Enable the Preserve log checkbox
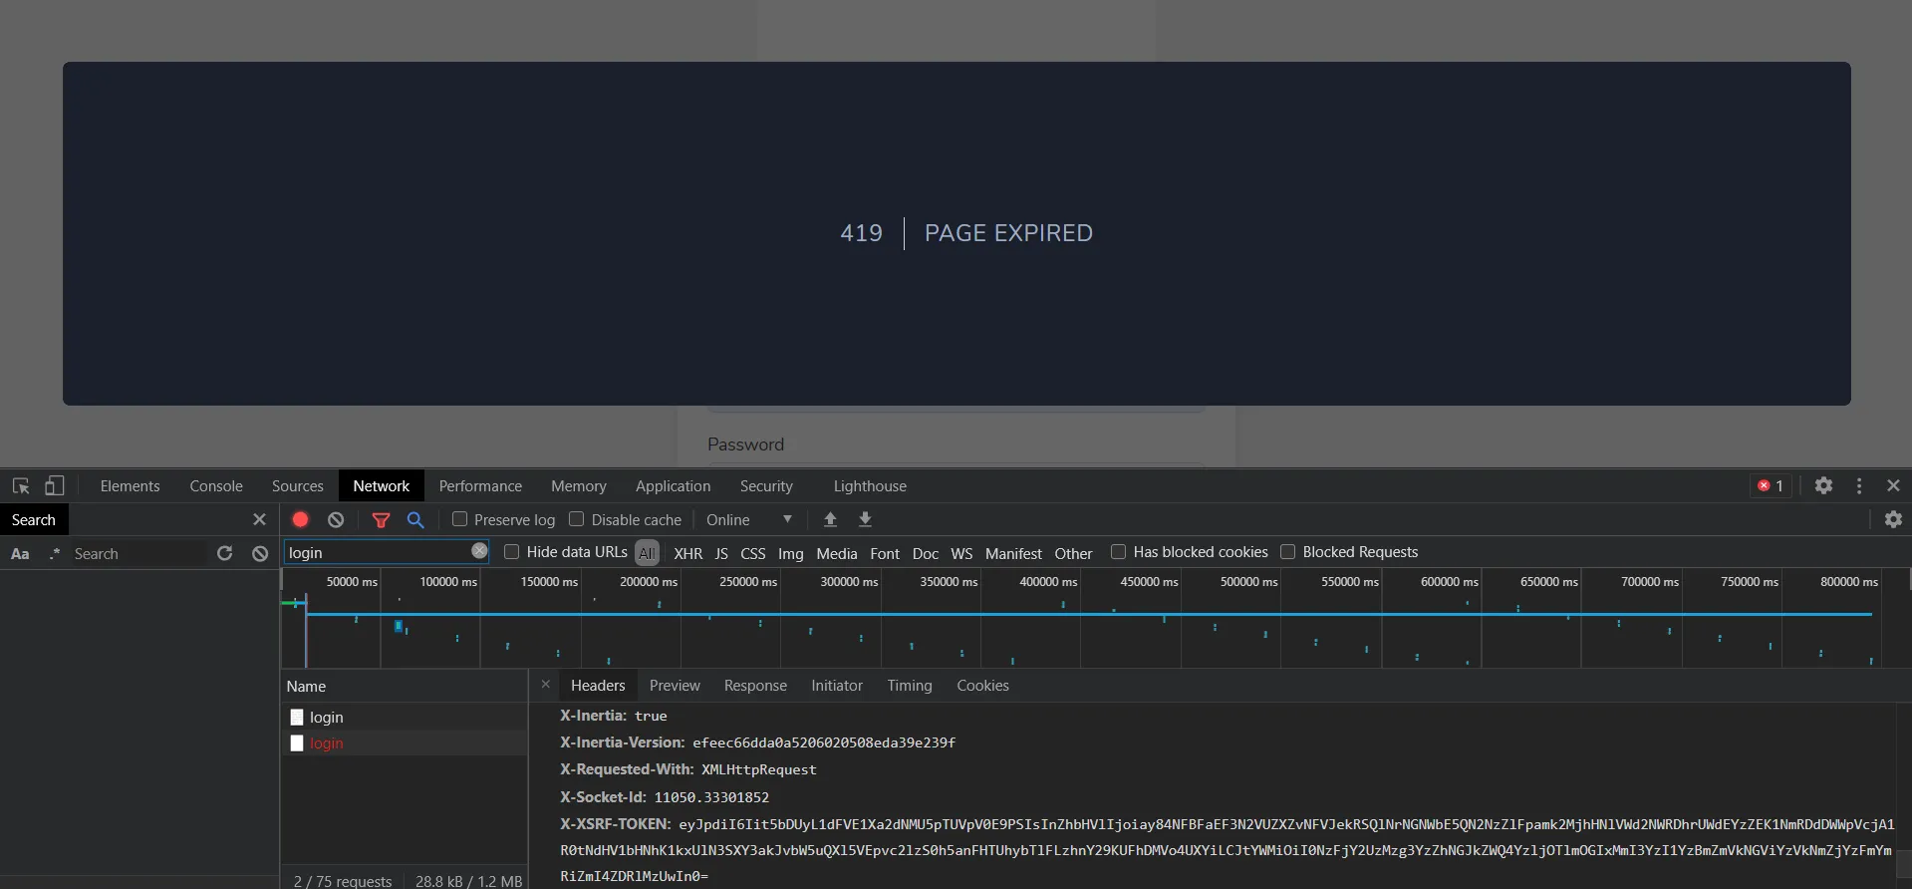Screen dimensions: 1912x889 (459, 519)
